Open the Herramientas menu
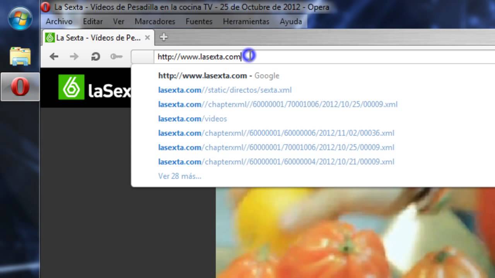This screenshot has width=495, height=278. [246, 22]
